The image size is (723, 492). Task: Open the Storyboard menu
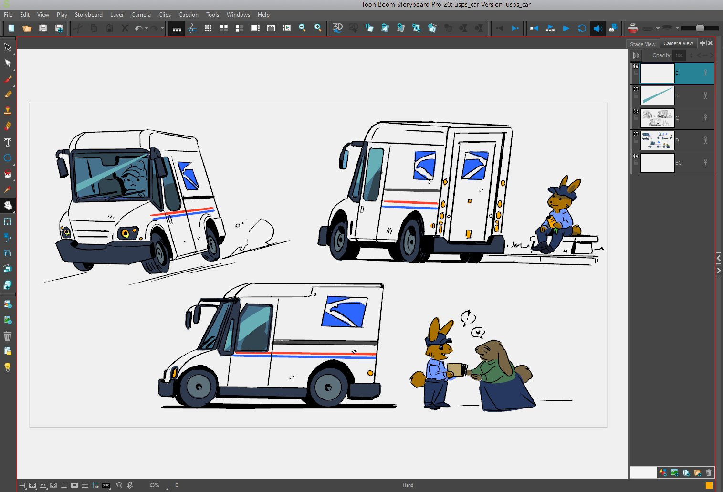(89, 15)
